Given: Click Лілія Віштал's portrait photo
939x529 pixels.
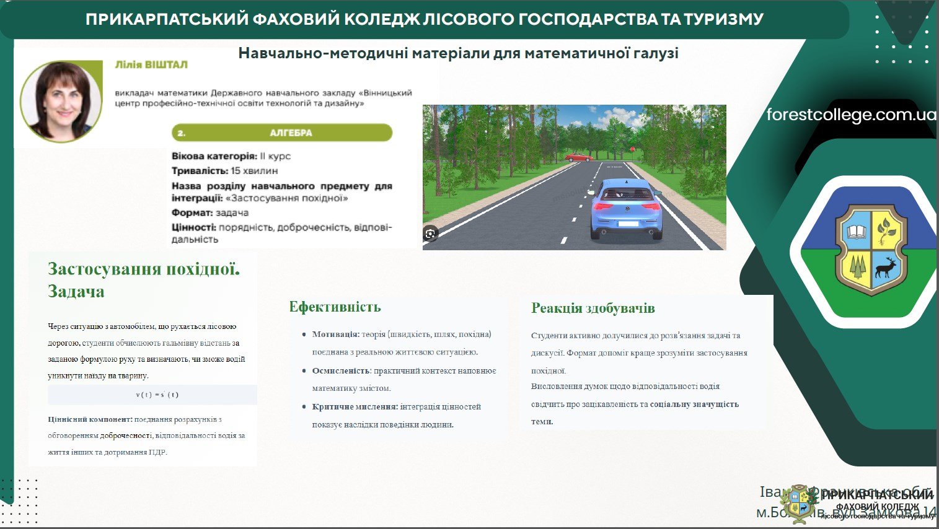Looking at the screenshot, I should point(61,101).
